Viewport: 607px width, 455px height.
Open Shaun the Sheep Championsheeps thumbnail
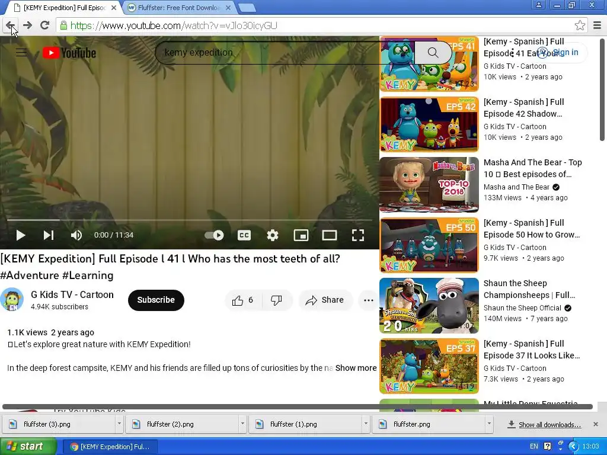429,306
